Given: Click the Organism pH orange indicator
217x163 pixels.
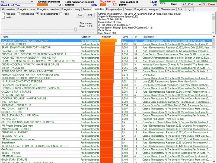Looking at the screenshot, I should [x=103, y=5].
